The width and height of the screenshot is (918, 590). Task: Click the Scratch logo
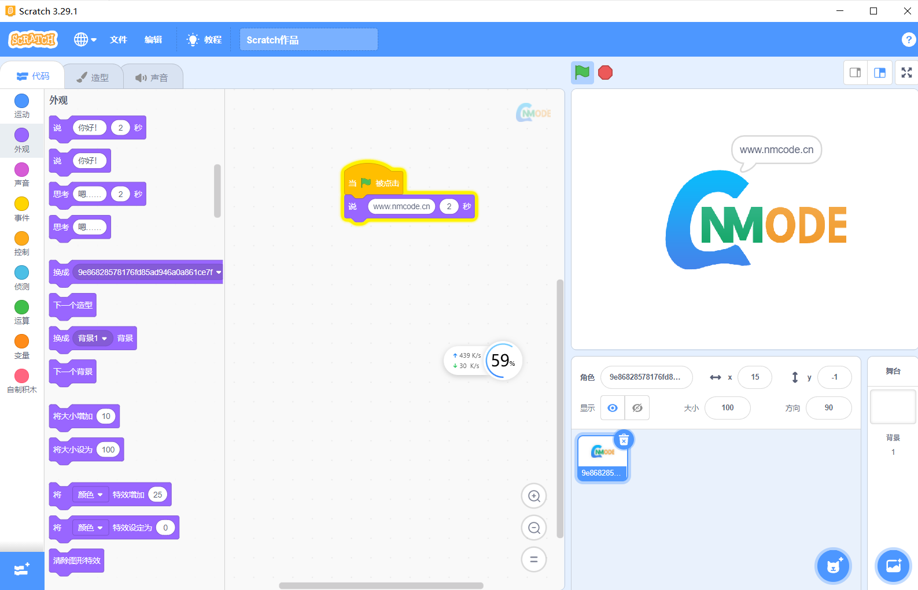click(33, 39)
